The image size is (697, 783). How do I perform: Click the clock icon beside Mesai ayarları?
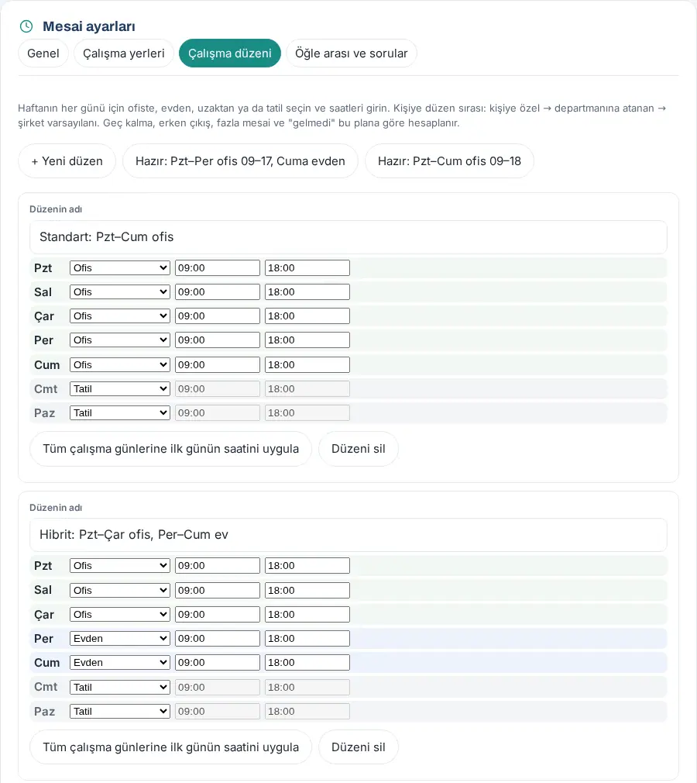26,26
